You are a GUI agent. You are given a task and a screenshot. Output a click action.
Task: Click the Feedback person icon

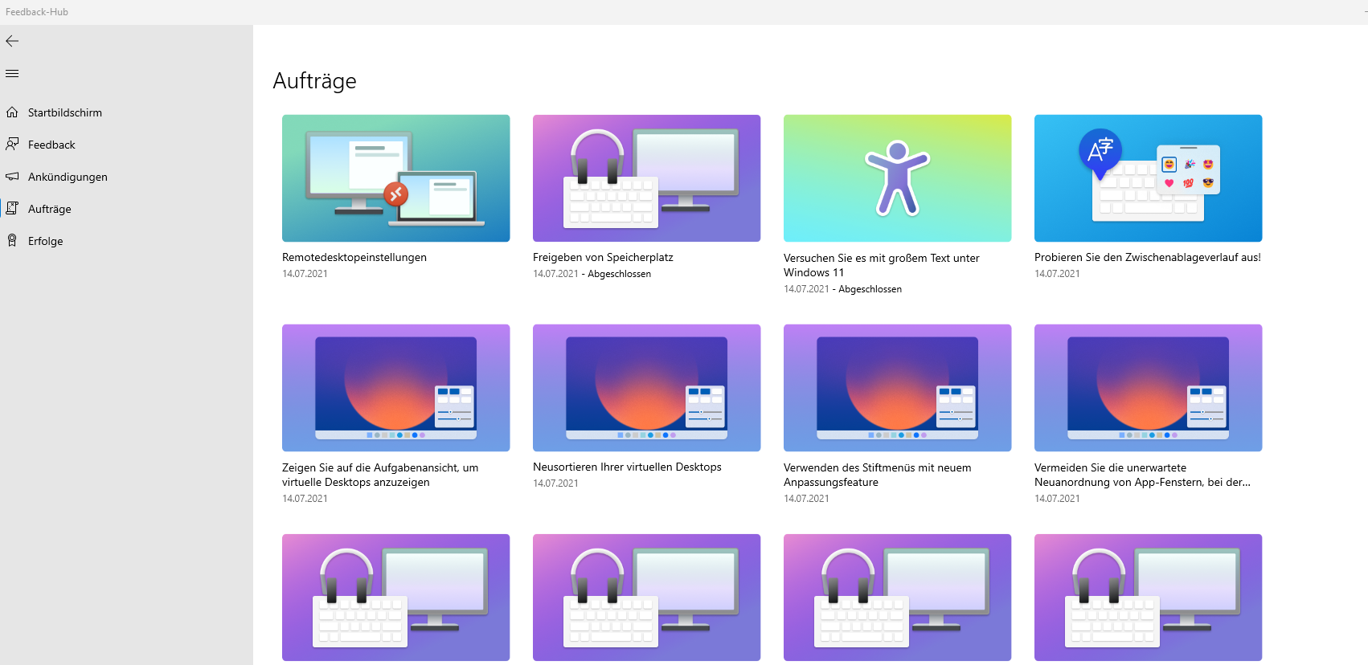[x=12, y=145]
